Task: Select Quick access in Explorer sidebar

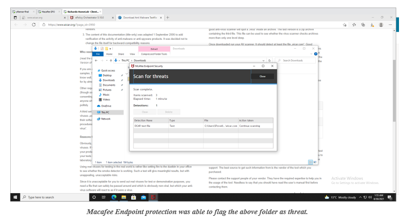Action: click(x=108, y=71)
